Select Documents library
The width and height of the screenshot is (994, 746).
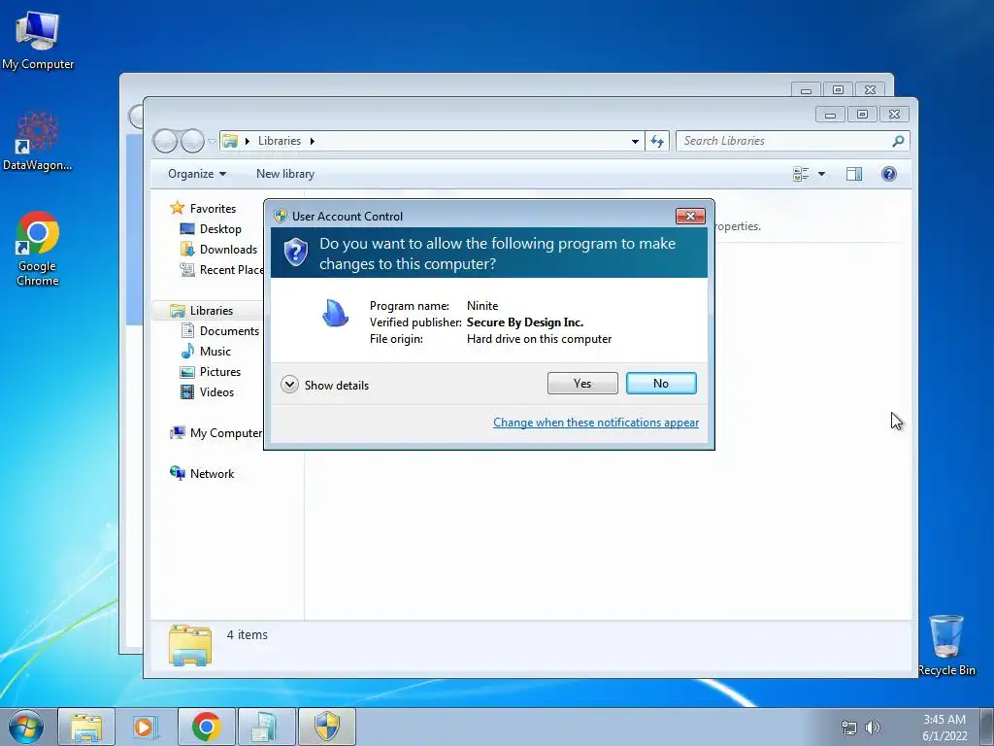[229, 330]
